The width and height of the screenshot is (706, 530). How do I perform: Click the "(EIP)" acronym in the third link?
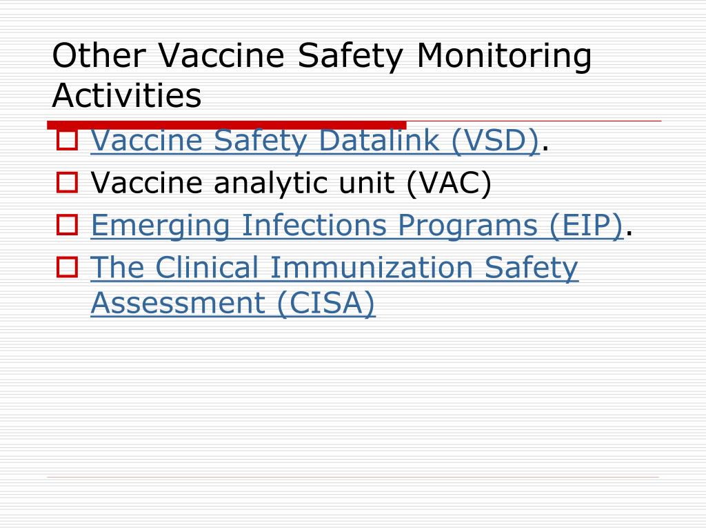pyautogui.click(x=586, y=226)
